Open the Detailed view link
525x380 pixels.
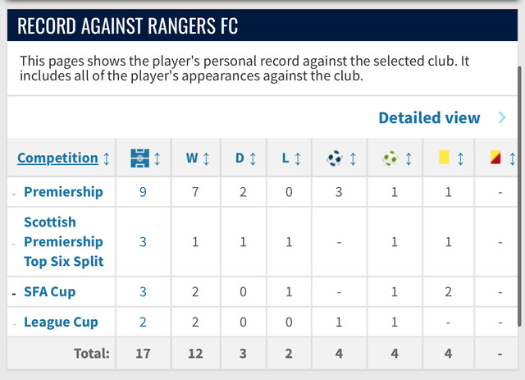point(429,117)
